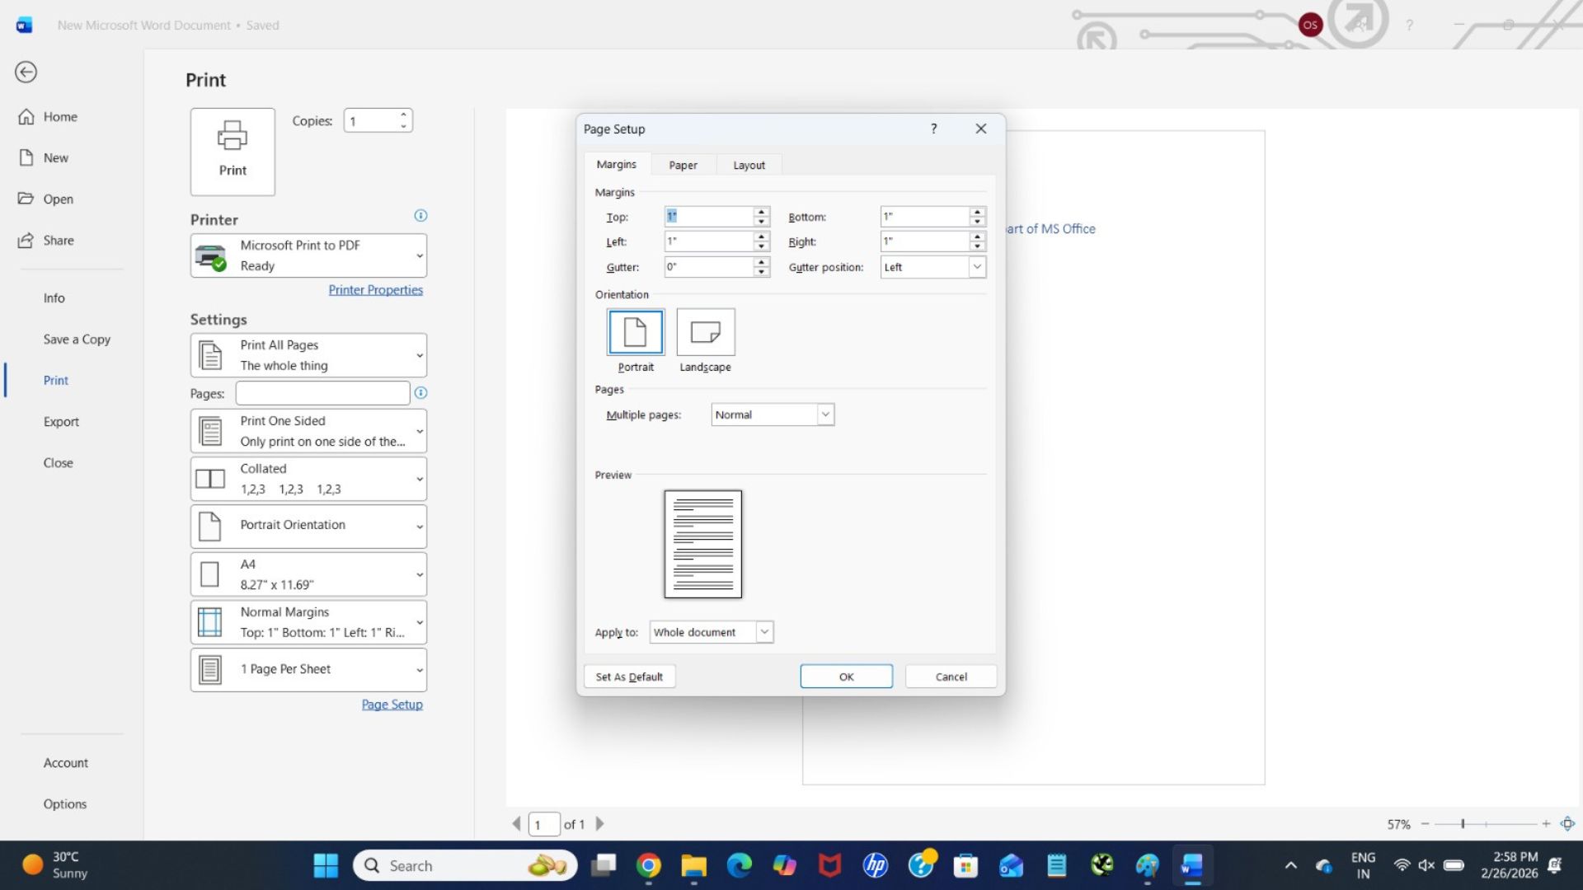
Task: Open Printer Properties link
Action: [376, 289]
